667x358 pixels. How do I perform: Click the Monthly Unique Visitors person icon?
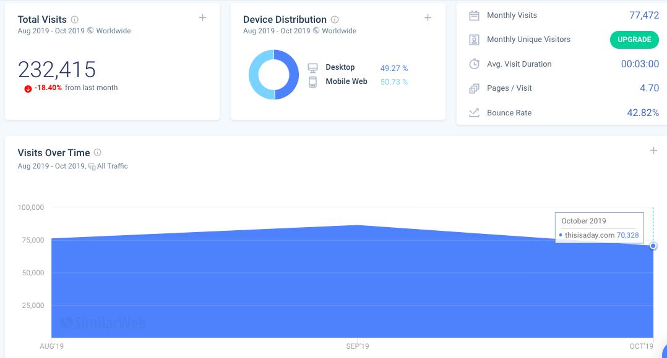coord(474,40)
